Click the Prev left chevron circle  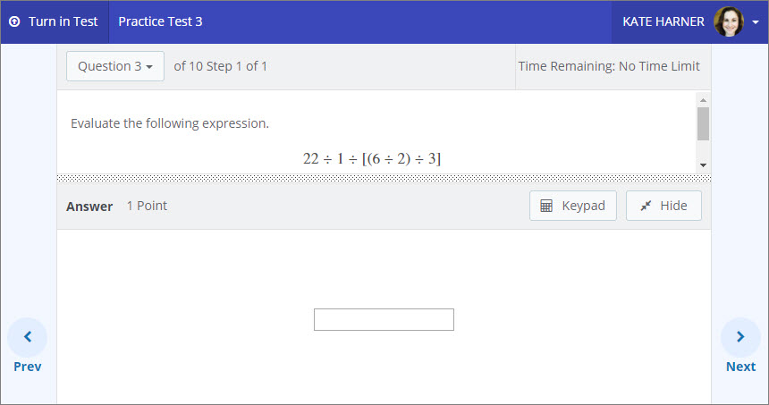coord(27,337)
